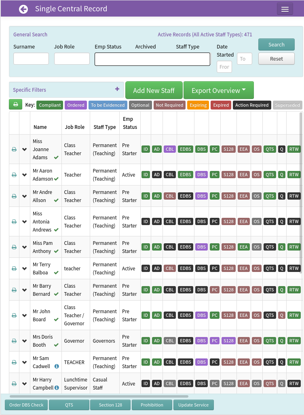Open black RTW badge for Andre Allson
The width and height of the screenshot is (304, 415).
294,196
